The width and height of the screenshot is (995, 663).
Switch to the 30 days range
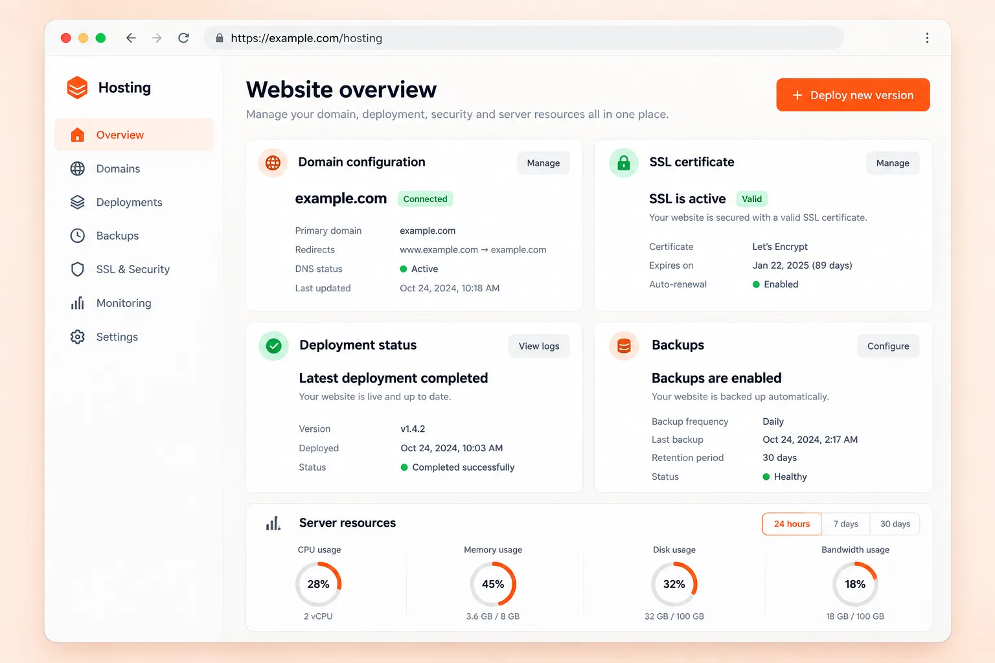pos(895,524)
